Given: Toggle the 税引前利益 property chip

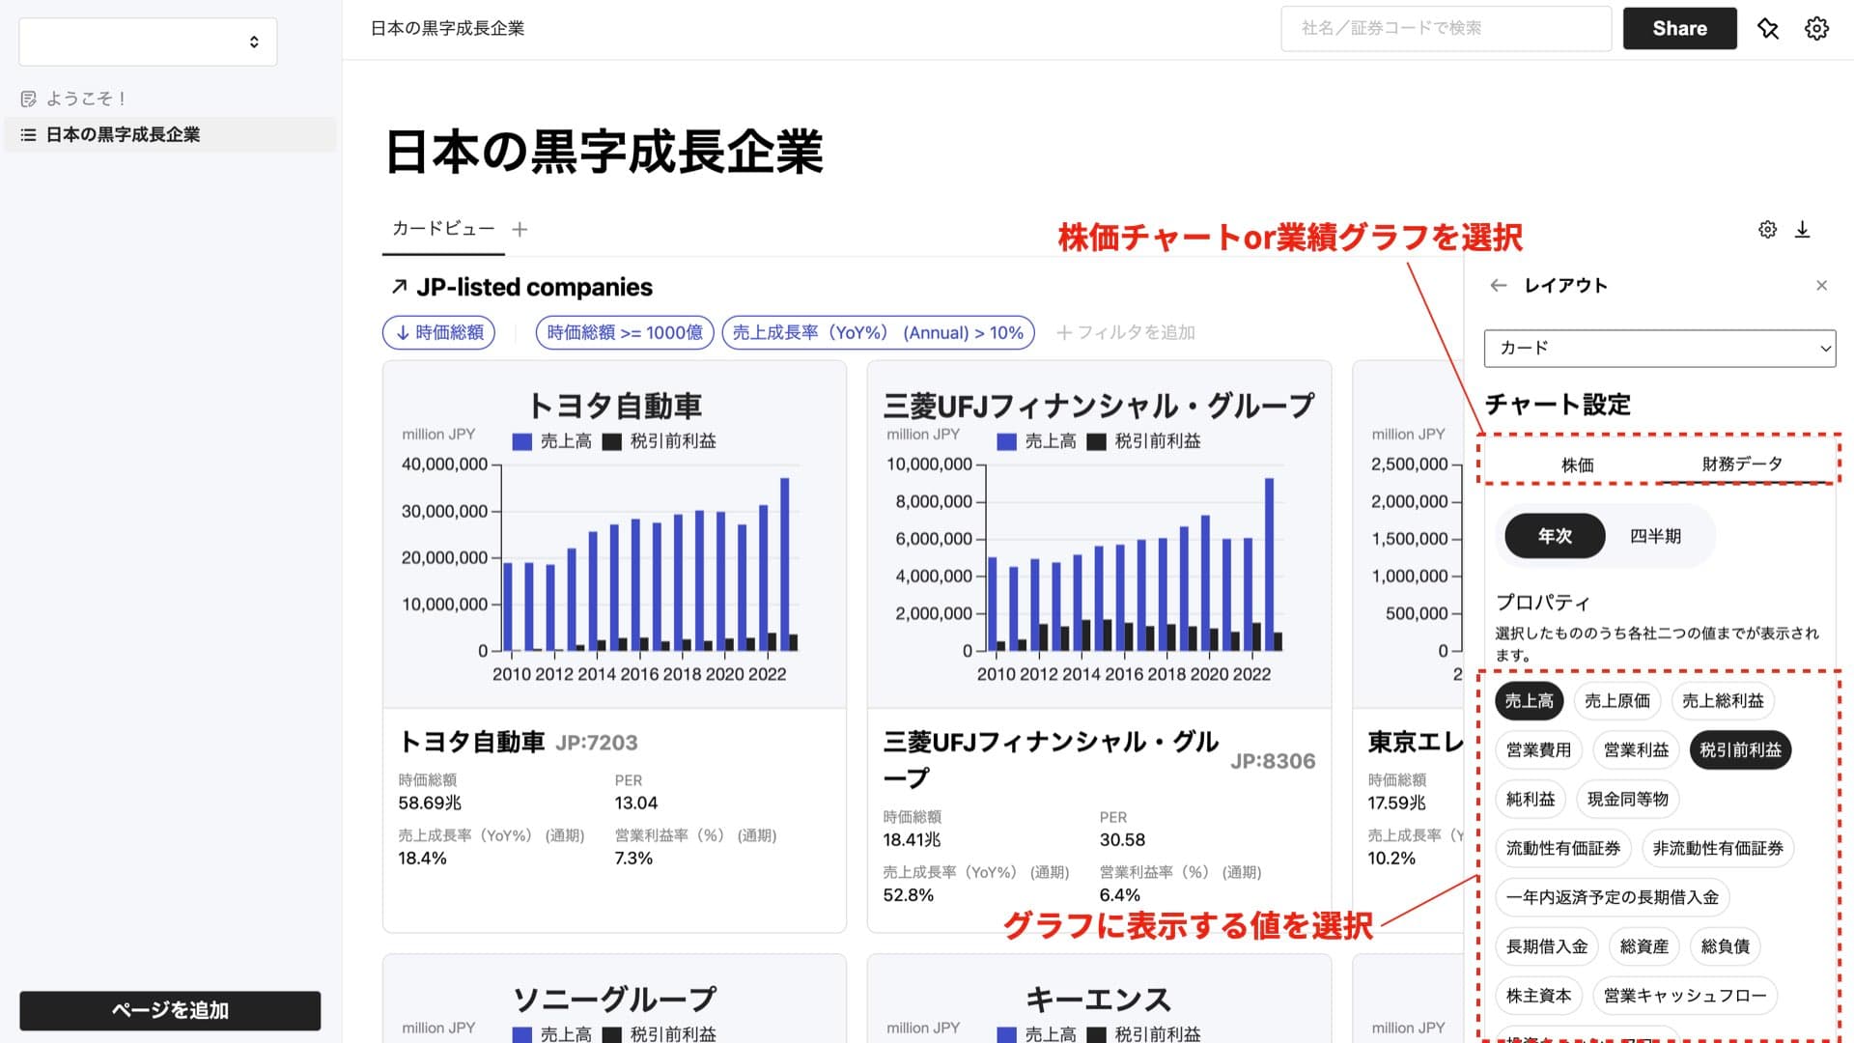Looking at the screenshot, I should [x=1740, y=750].
